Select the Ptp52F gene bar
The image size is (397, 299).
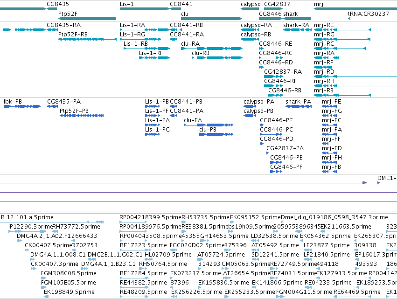click(x=87, y=19)
